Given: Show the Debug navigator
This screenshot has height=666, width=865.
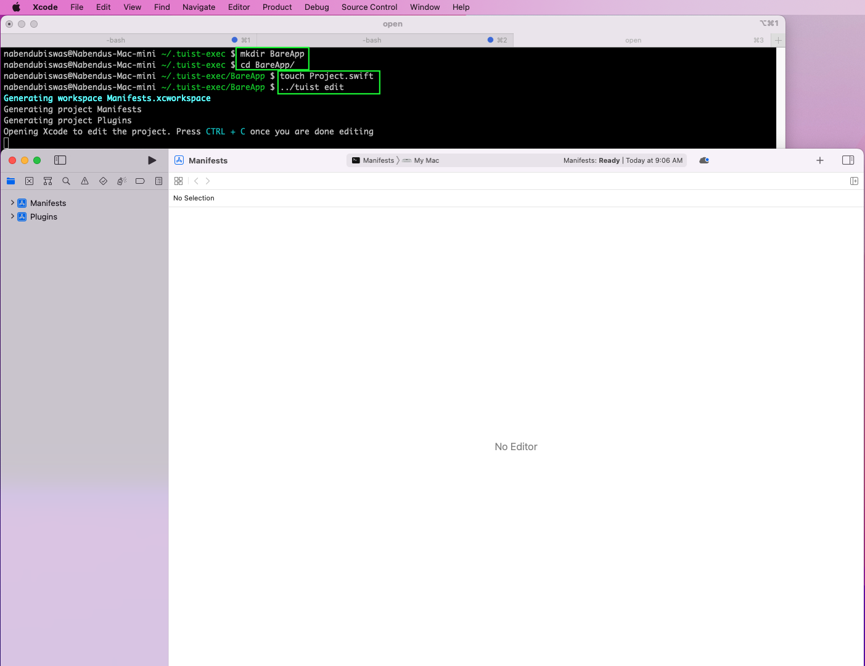Looking at the screenshot, I should (121, 181).
